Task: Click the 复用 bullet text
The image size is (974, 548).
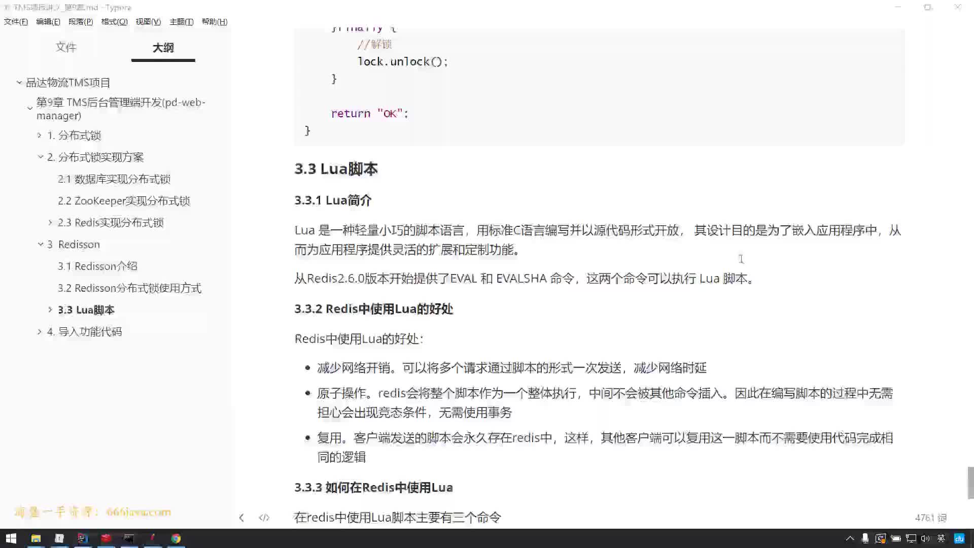Action: coord(605,448)
